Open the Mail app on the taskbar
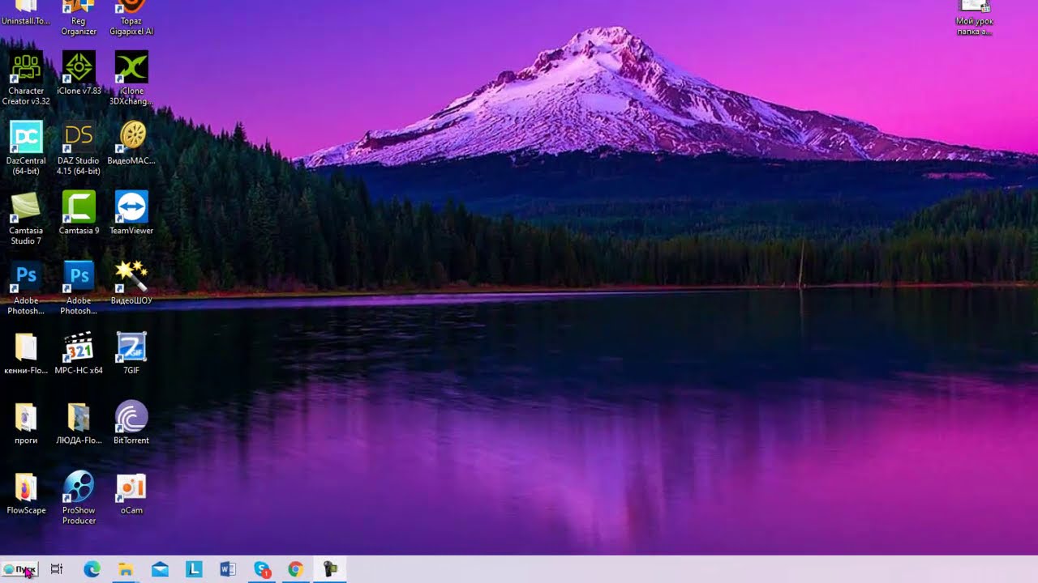Image resolution: width=1038 pixels, height=583 pixels. [x=160, y=569]
